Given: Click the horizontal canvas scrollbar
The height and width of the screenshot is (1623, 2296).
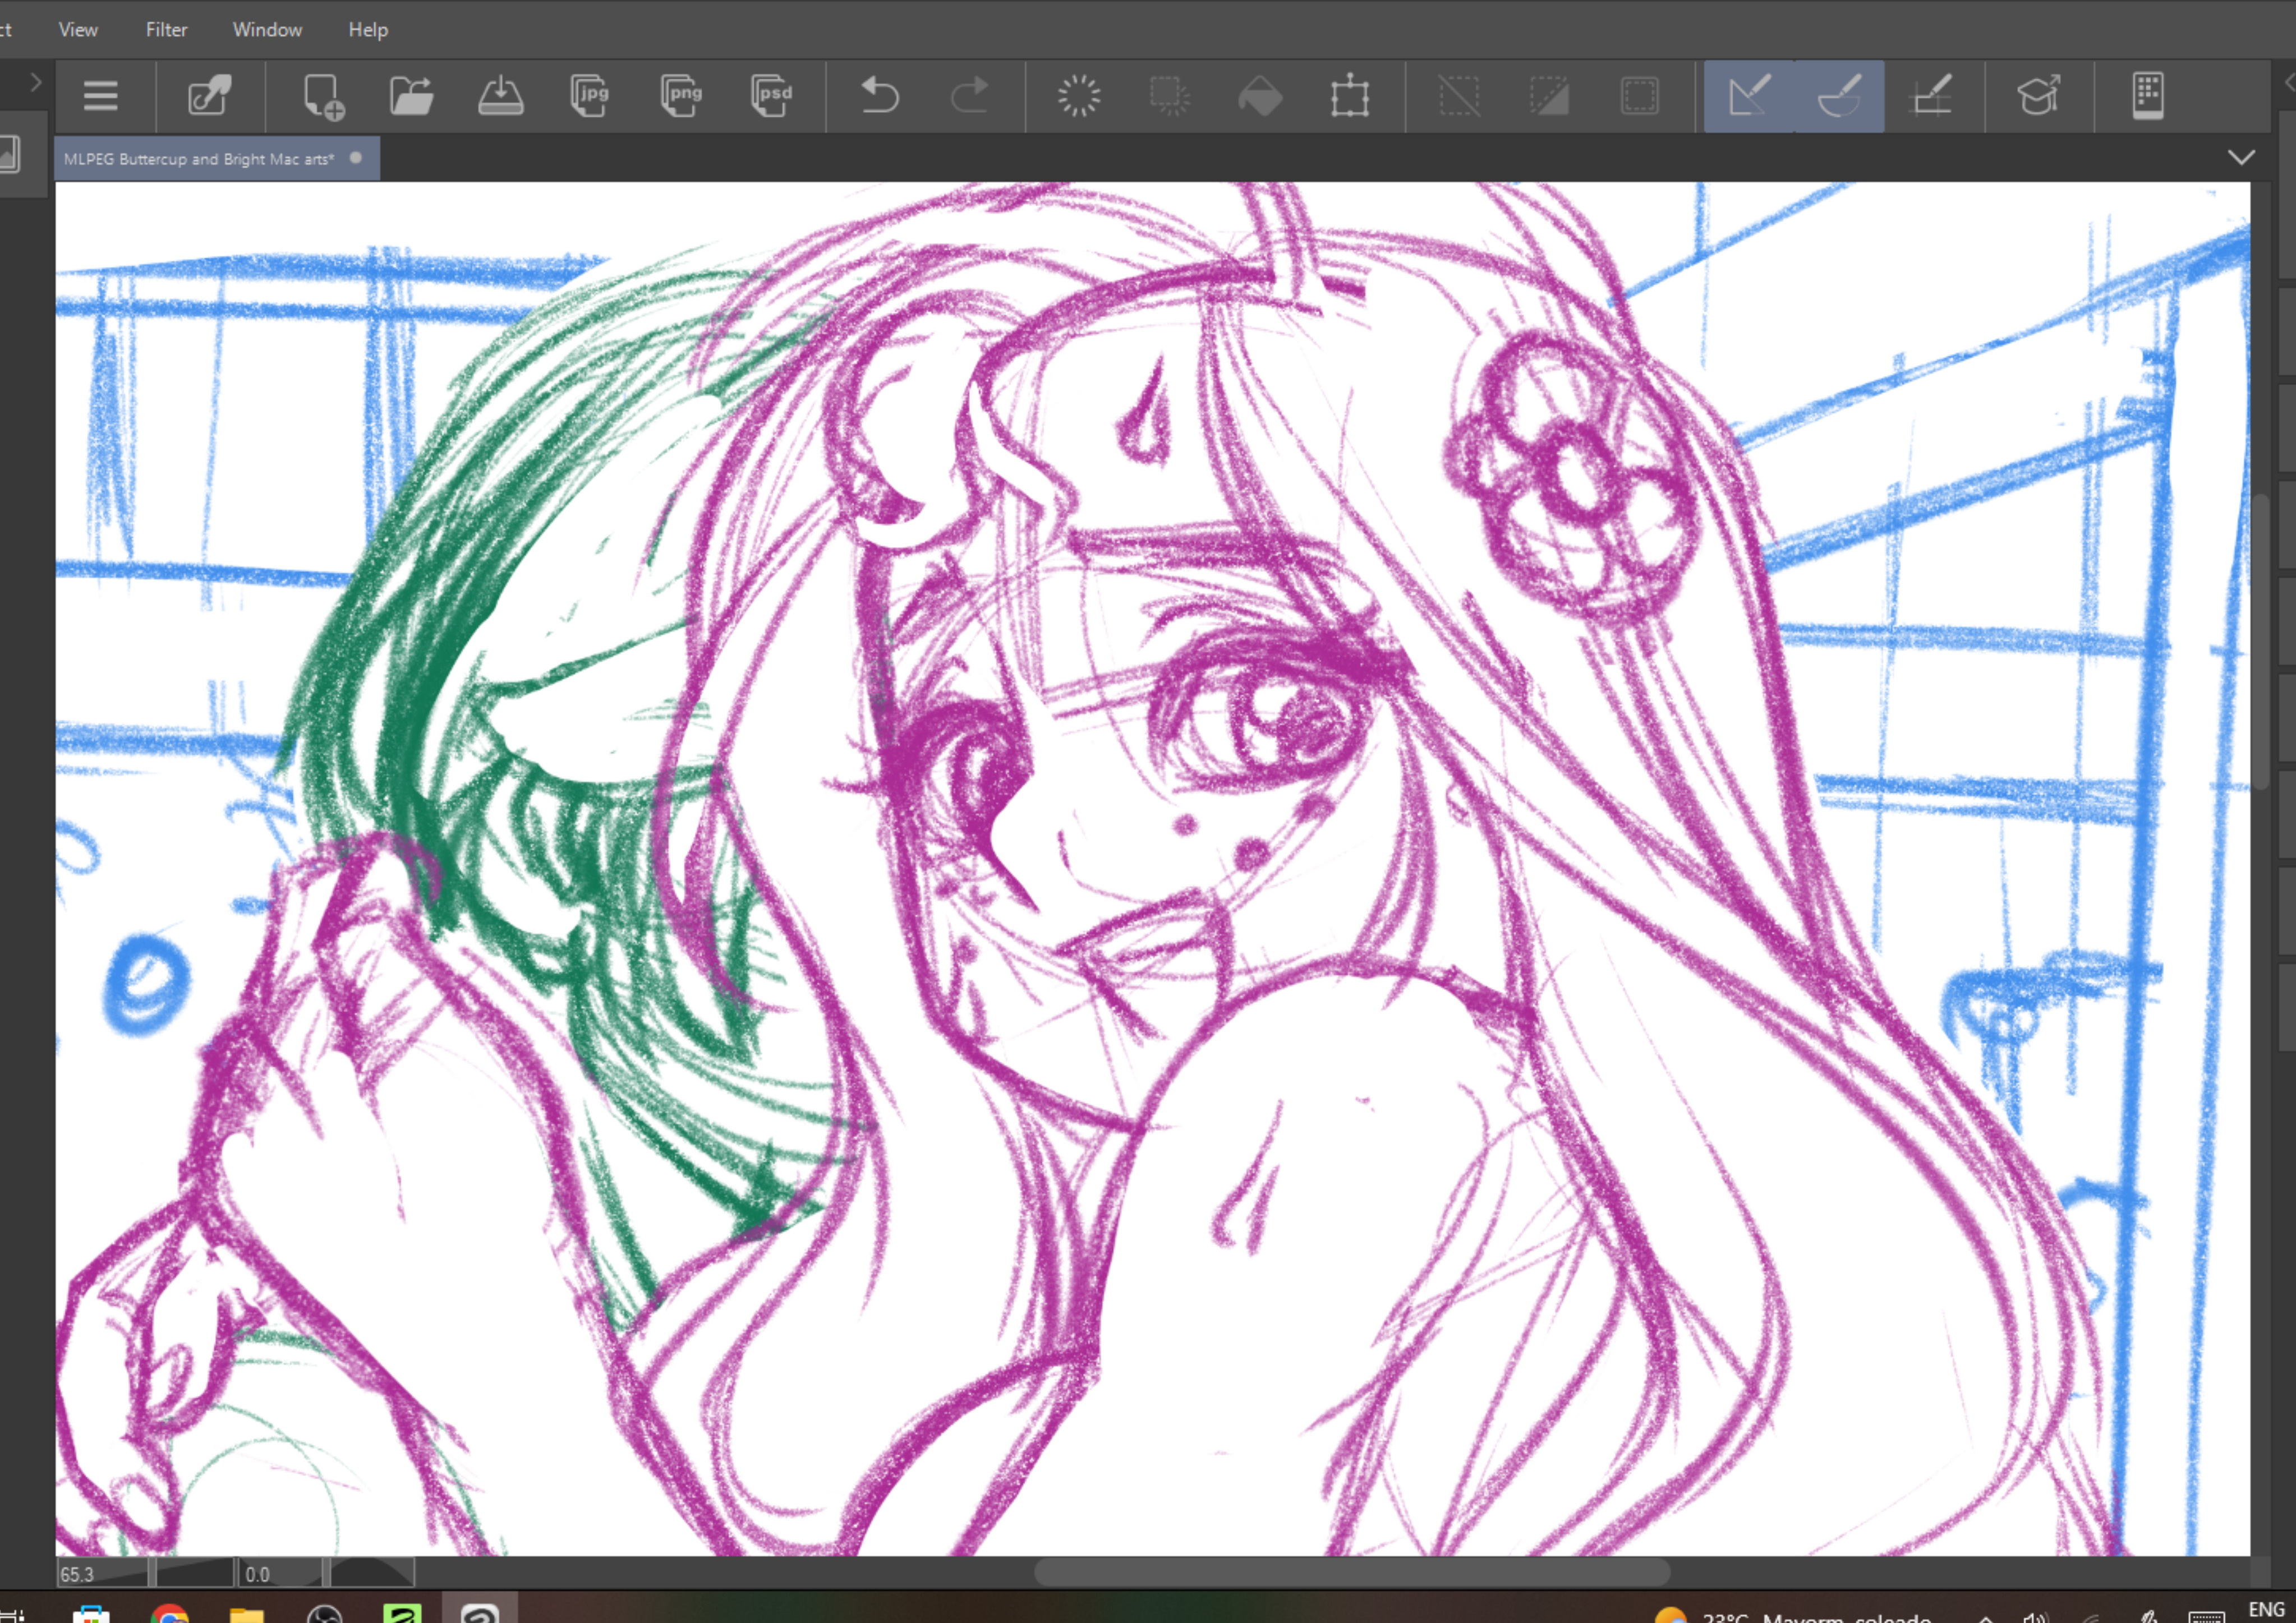Looking at the screenshot, I should (x=1351, y=1573).
